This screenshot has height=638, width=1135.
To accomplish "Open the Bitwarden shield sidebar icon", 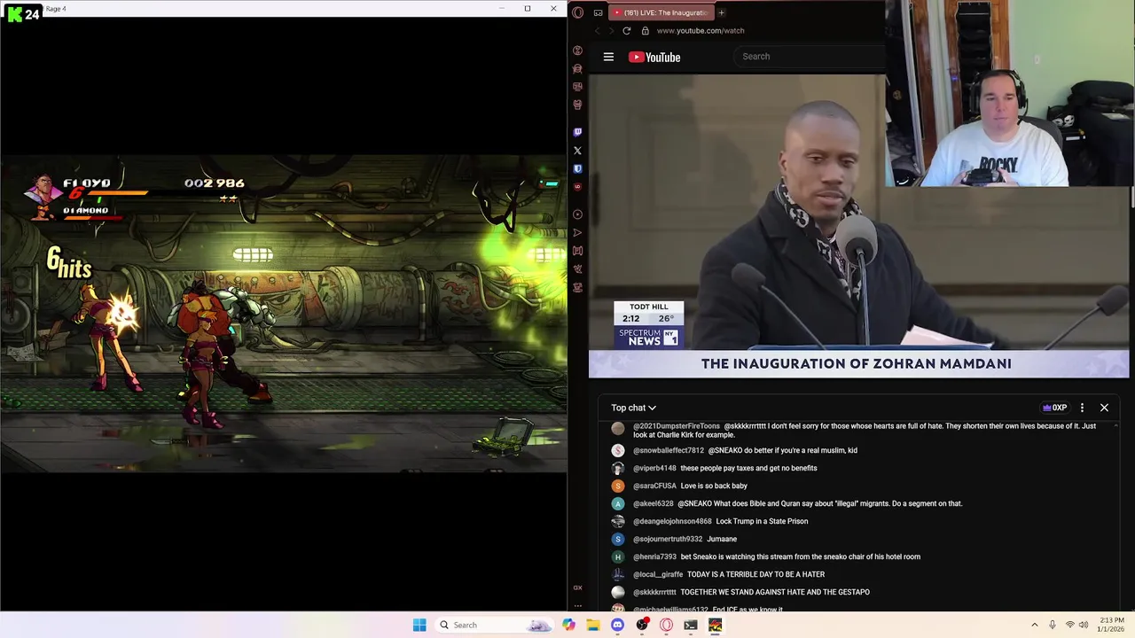I will [x=577, y=168].
